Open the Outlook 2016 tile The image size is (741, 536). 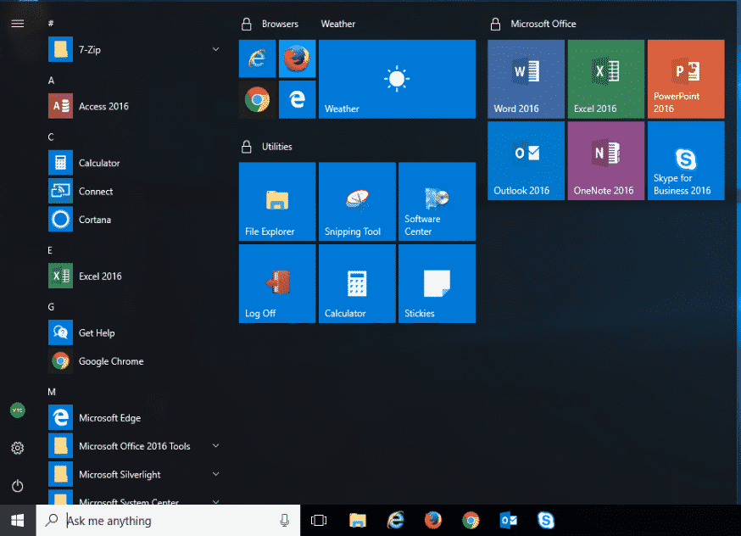click(526, 160)
